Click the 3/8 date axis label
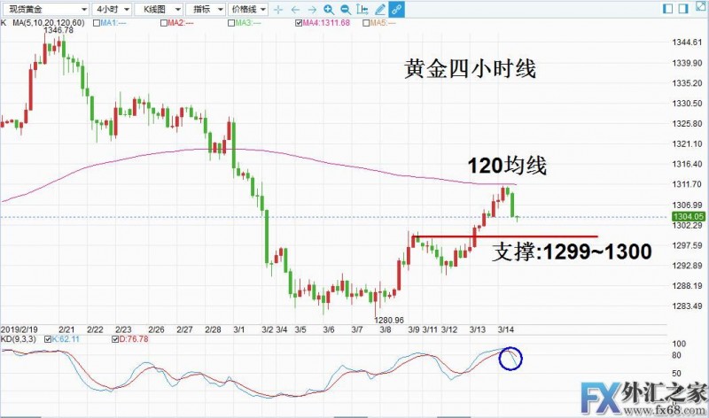The image size is (709, 418). [x=386, y=329]
